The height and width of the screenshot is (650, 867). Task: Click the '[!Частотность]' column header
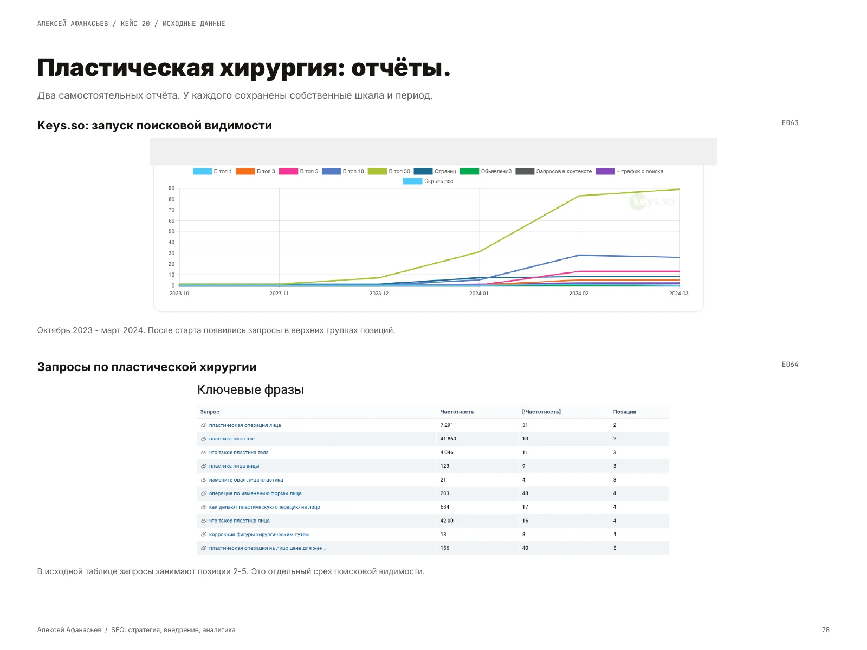click(x=541, y=412)
